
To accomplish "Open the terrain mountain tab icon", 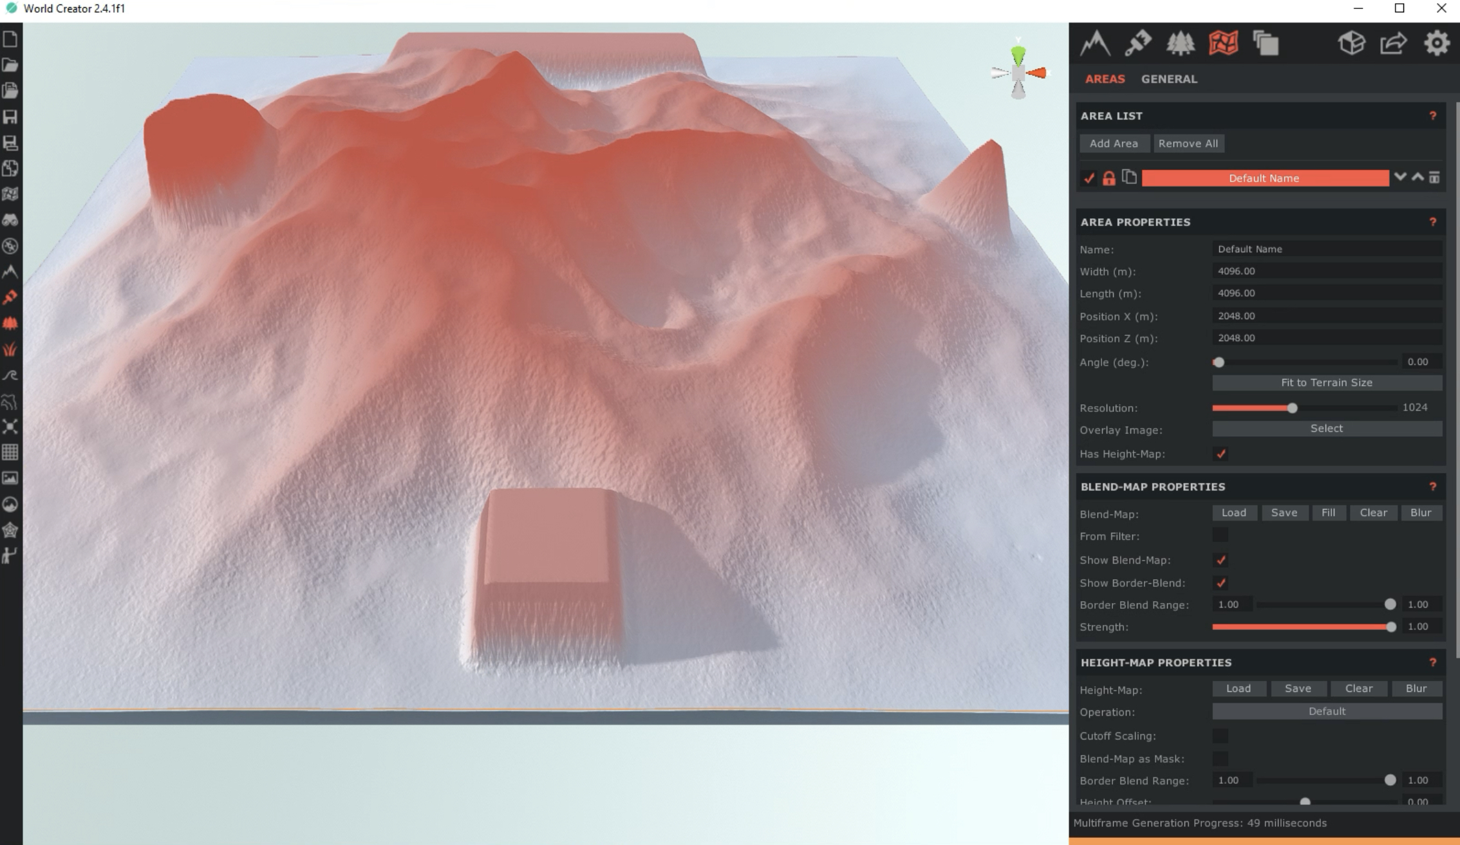I will [x=1095, y=44].
